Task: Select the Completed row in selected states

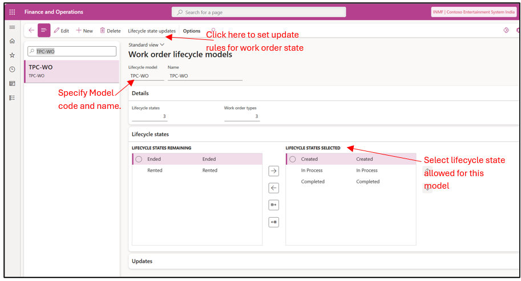Action: [x=351, y=182]
